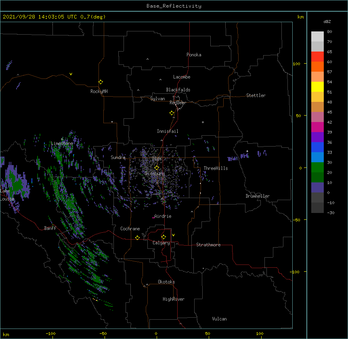
Task: Click the yellow station marker near RockyMH
Action: coord(101,82)
